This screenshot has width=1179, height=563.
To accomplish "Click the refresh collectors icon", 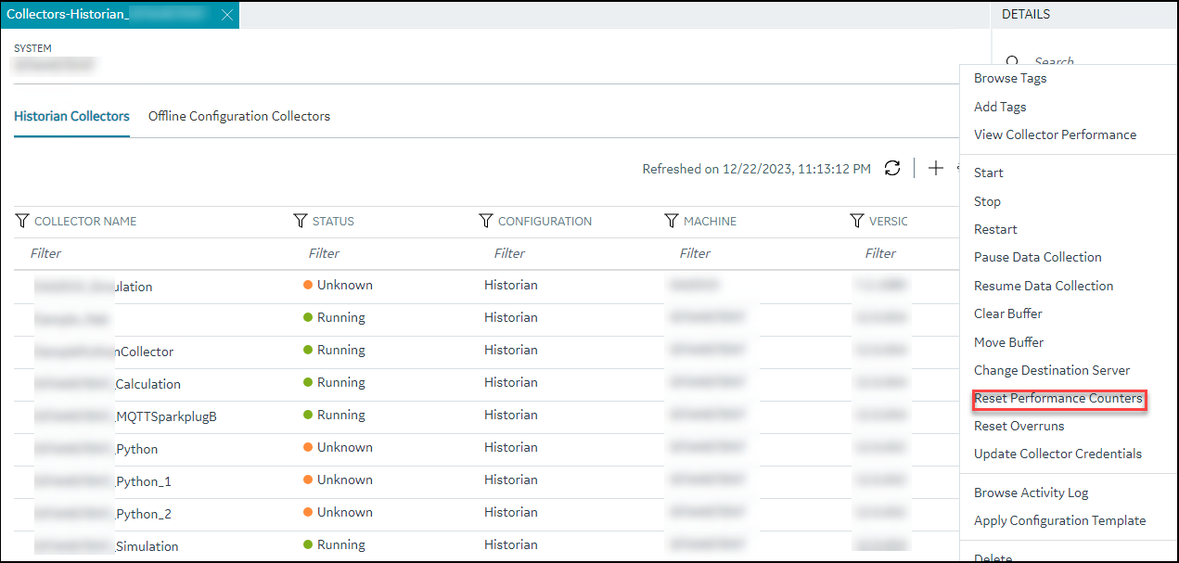I will click(892, 168).
